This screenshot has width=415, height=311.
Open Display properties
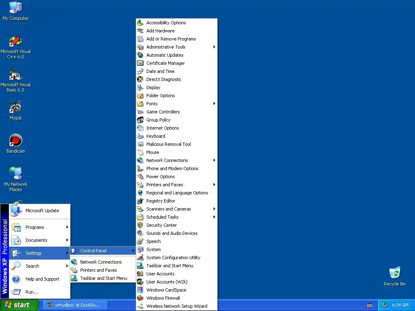tap(177, 87)
